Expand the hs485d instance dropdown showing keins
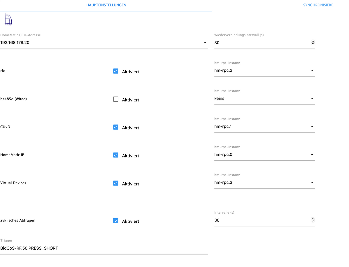Screen dimensions: 349x267 (265, 99)
